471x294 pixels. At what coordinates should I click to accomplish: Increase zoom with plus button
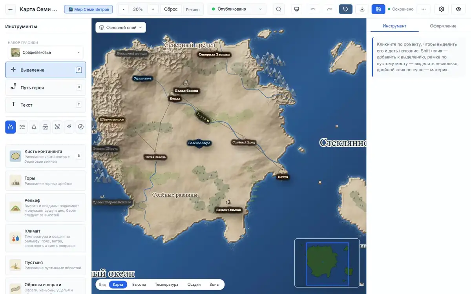pyautogui.click(x=153, y=9)
